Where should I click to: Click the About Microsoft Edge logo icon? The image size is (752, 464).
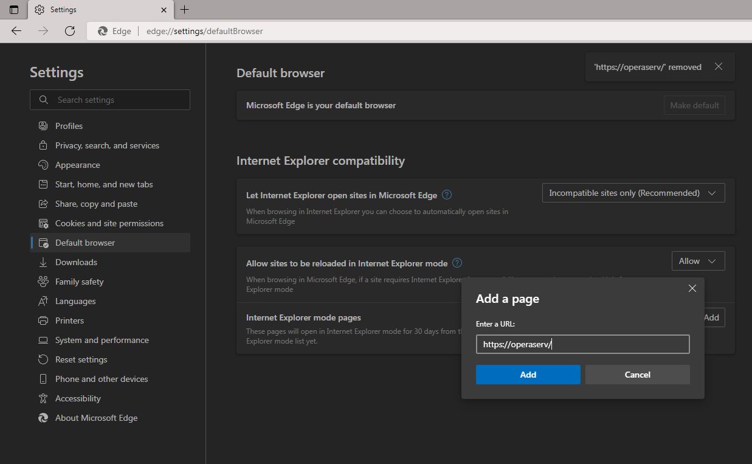43,418
